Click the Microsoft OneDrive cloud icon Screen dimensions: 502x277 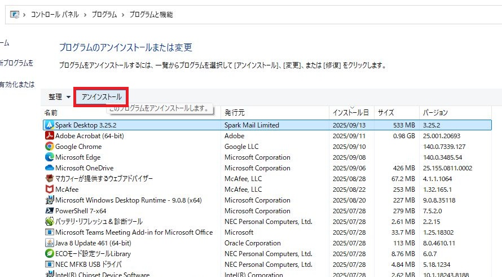coord(49,168)
